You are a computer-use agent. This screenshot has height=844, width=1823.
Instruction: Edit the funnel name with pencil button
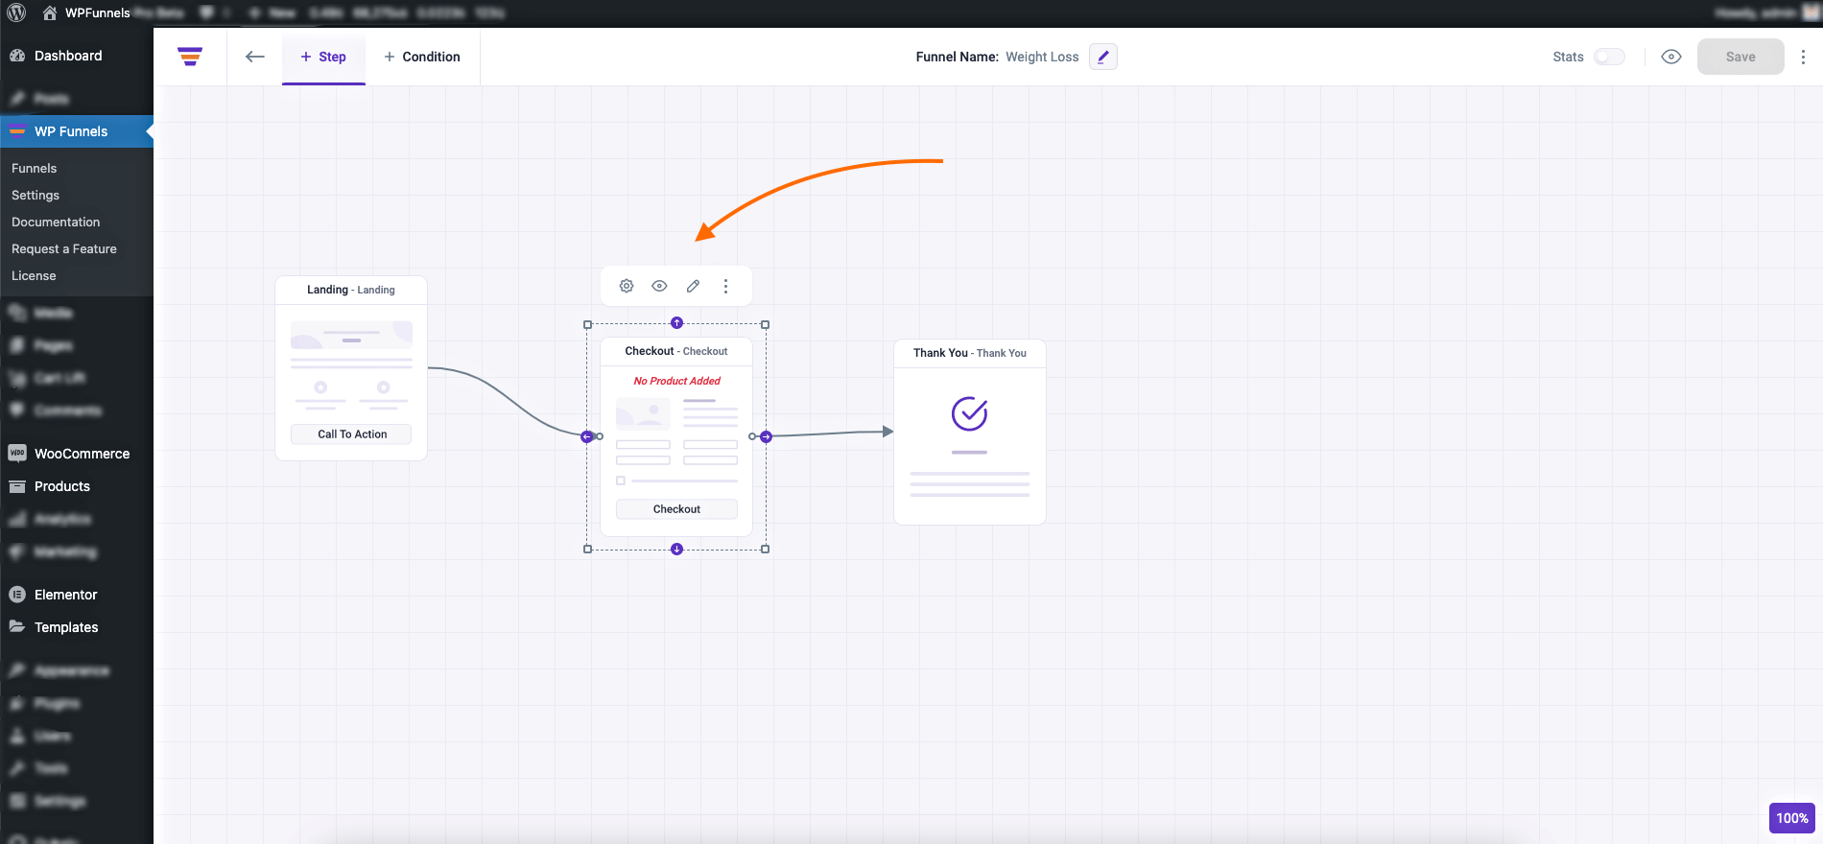pos(1103,57)
